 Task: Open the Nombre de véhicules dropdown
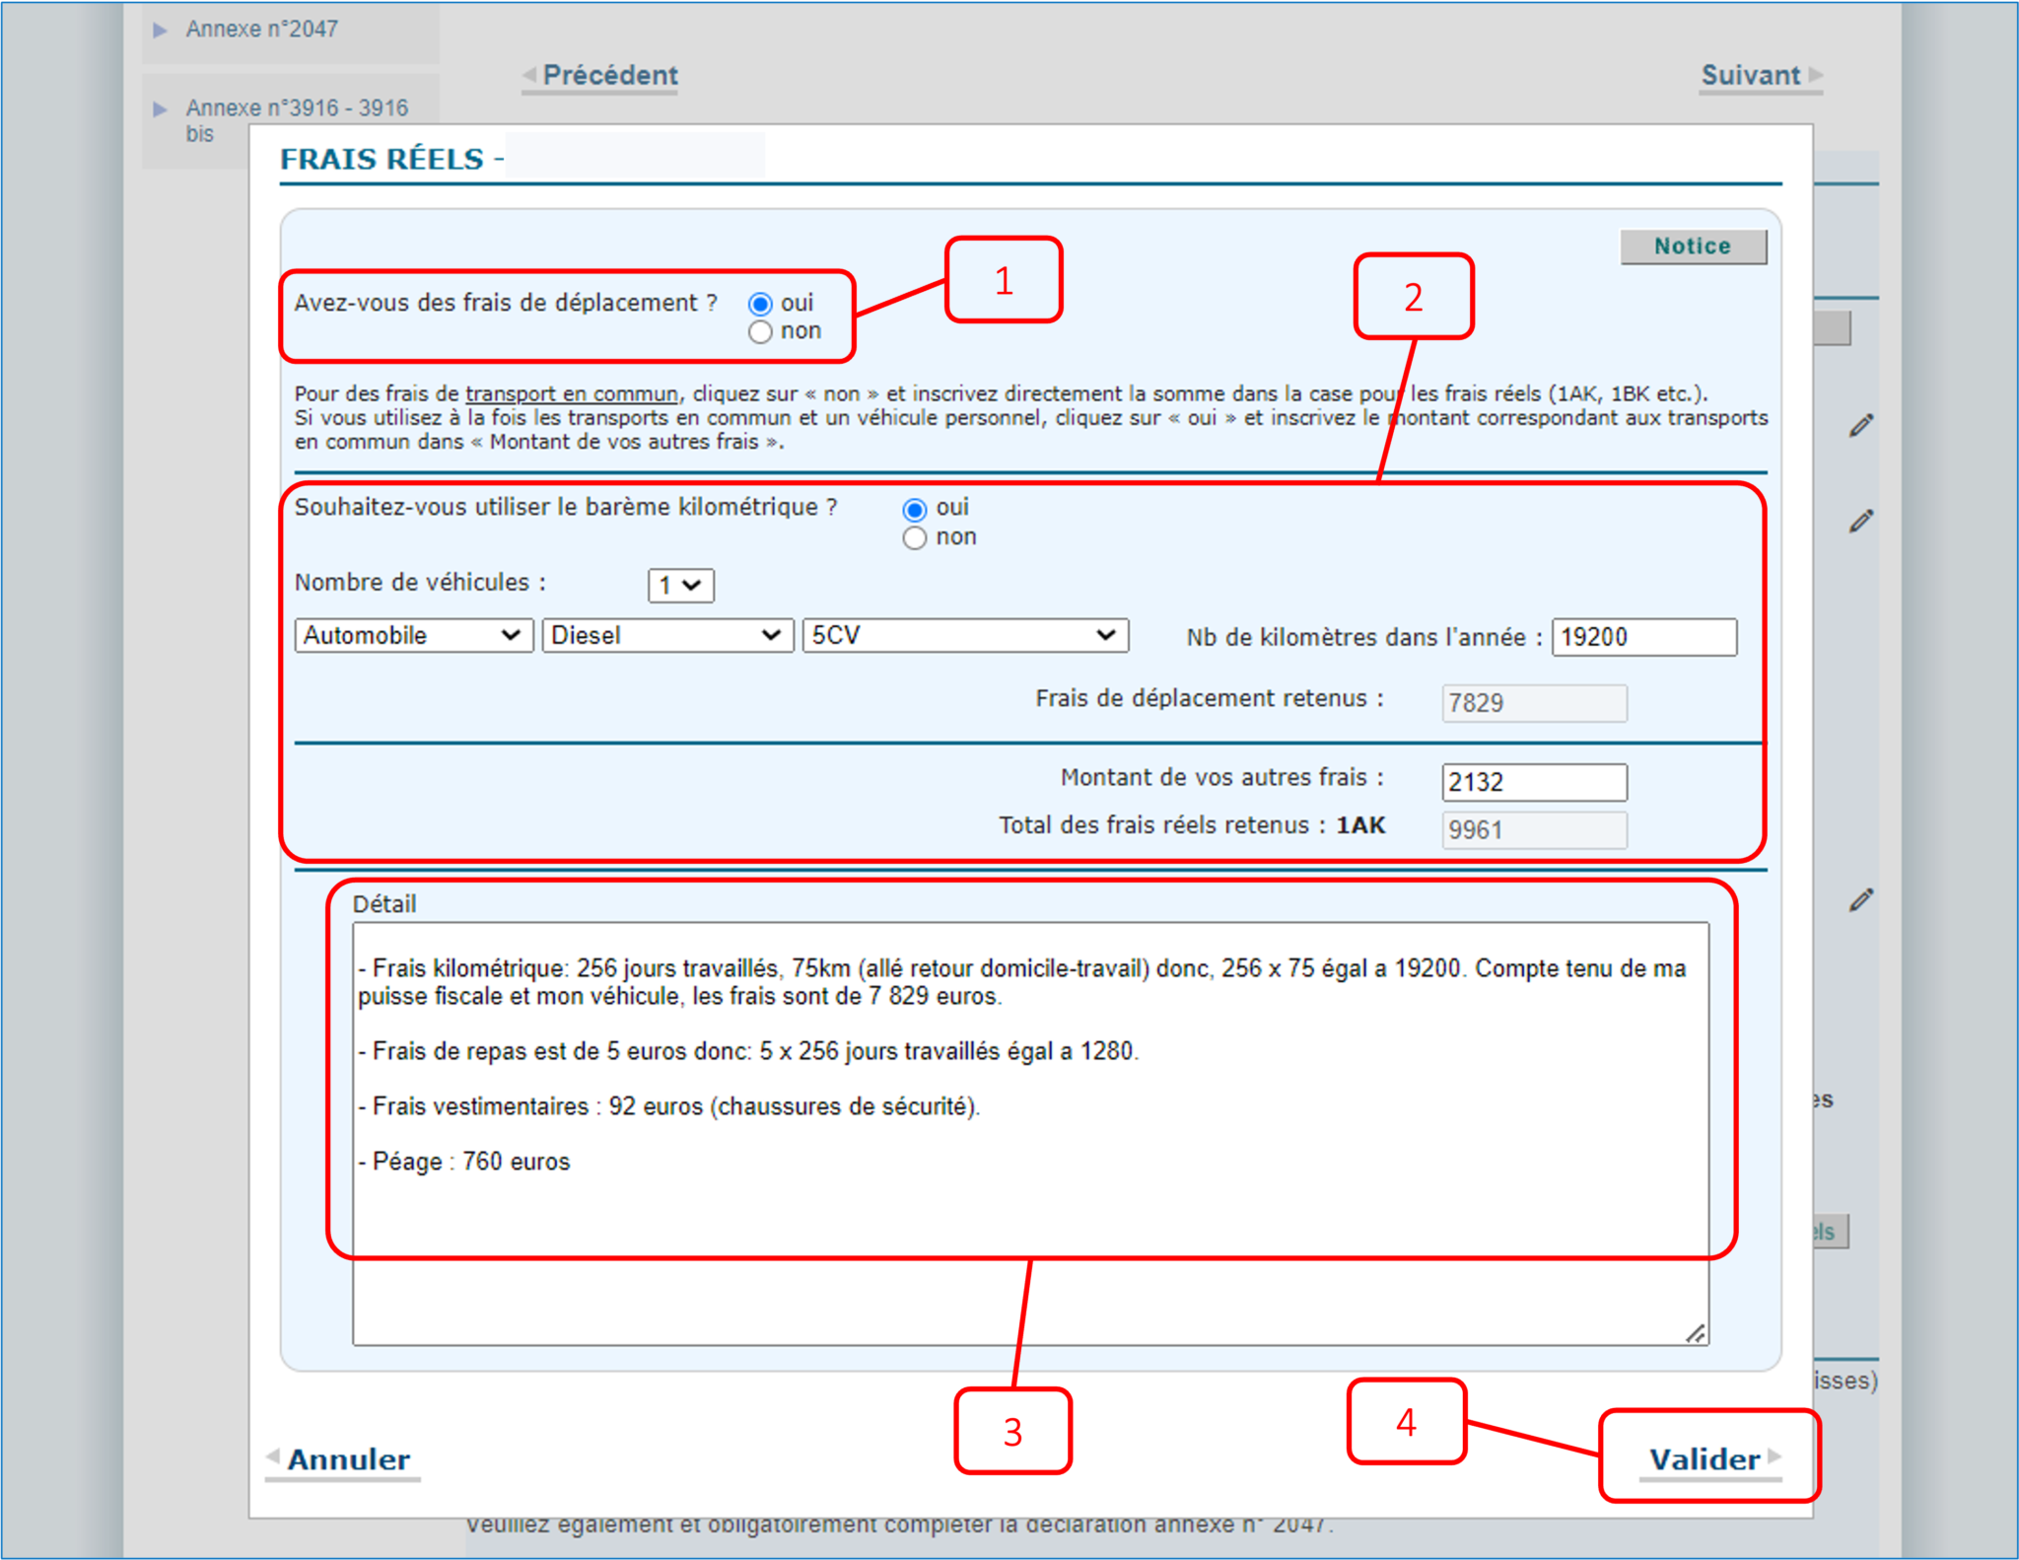[x=680, y=586]
